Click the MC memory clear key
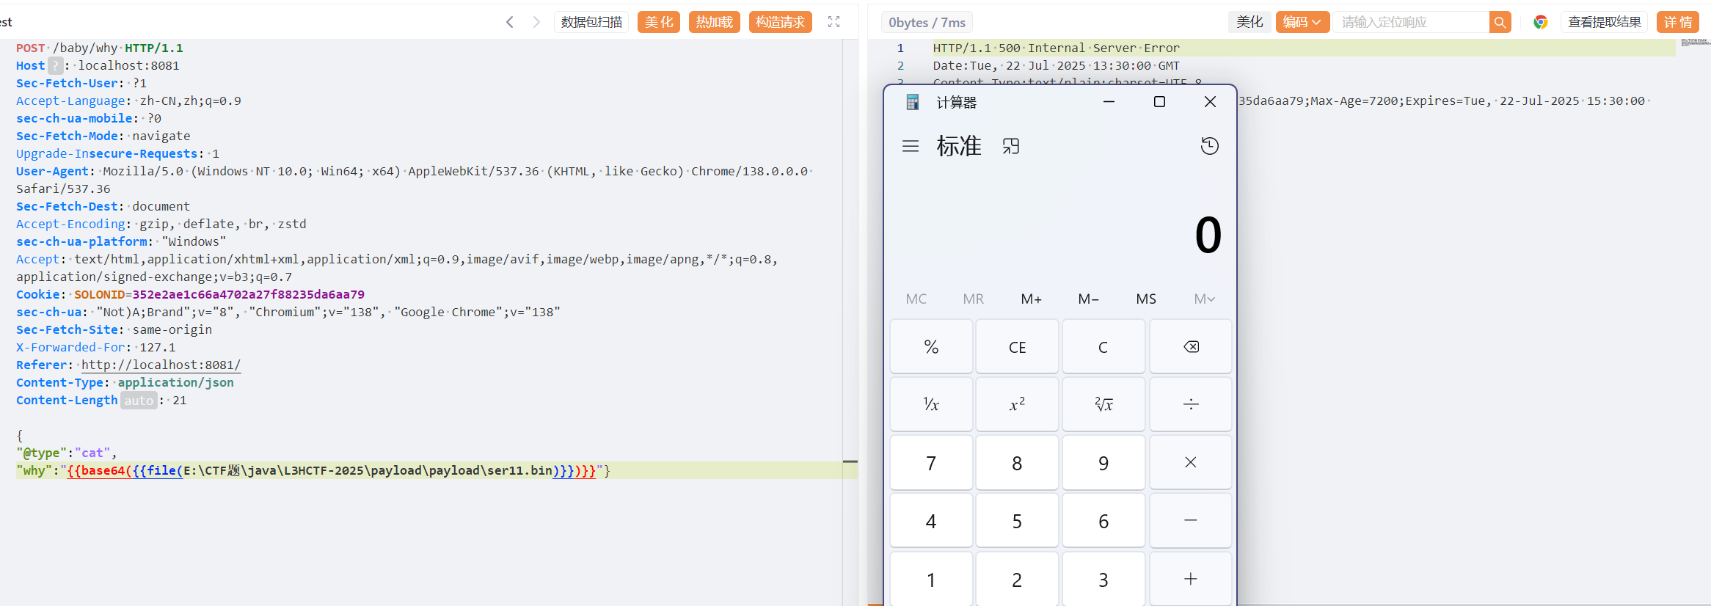 coord(916,299)
